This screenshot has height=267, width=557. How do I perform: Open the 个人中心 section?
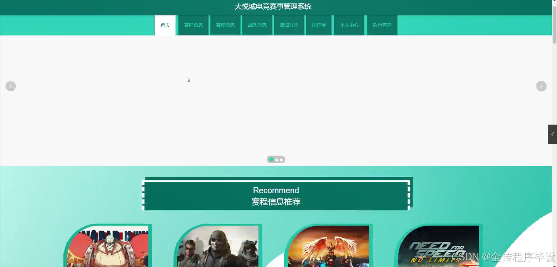(x=349, y=25)
